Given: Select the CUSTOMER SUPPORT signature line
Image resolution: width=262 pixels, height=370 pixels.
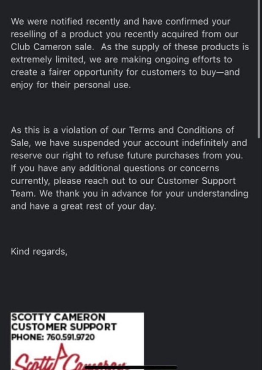Looking at the screenshot, I should (x=64, y=327).
